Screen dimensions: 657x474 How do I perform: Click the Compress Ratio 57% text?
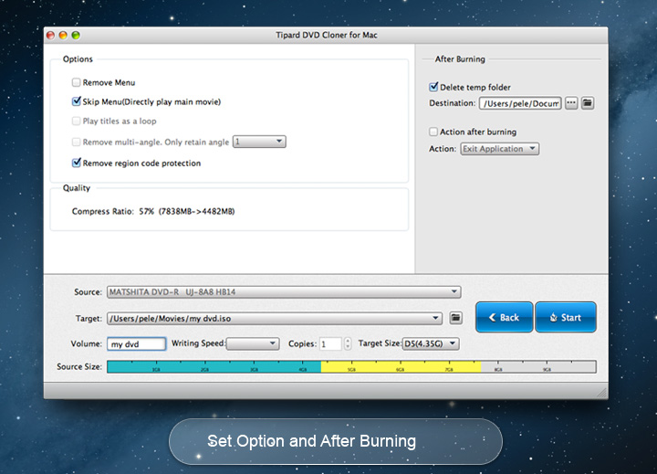point(153,211)
